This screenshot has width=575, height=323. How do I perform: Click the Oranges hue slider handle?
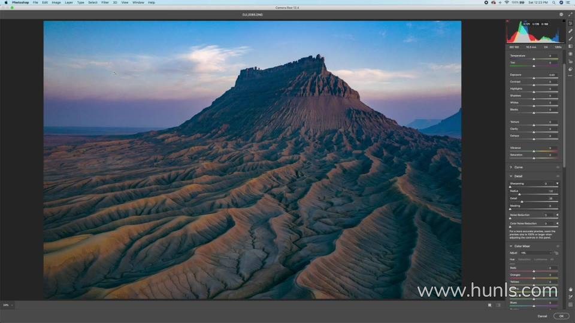534,278
